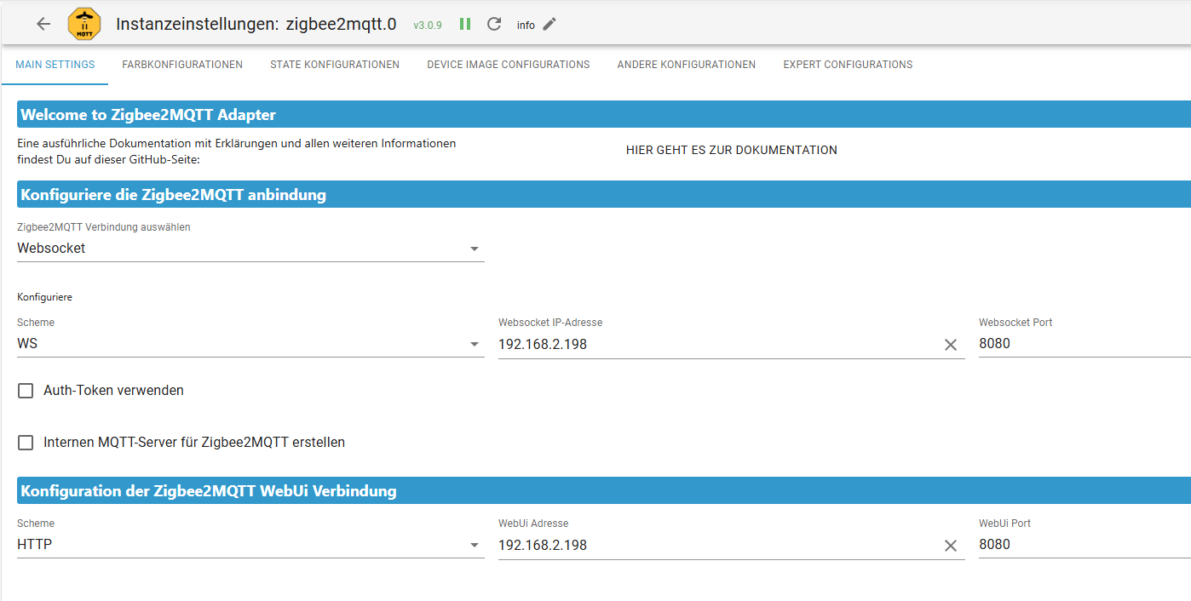The height and width of the screenshot is (601, 1191).
Task: Restart the instance with the reload icon
Action: (493, 24)
